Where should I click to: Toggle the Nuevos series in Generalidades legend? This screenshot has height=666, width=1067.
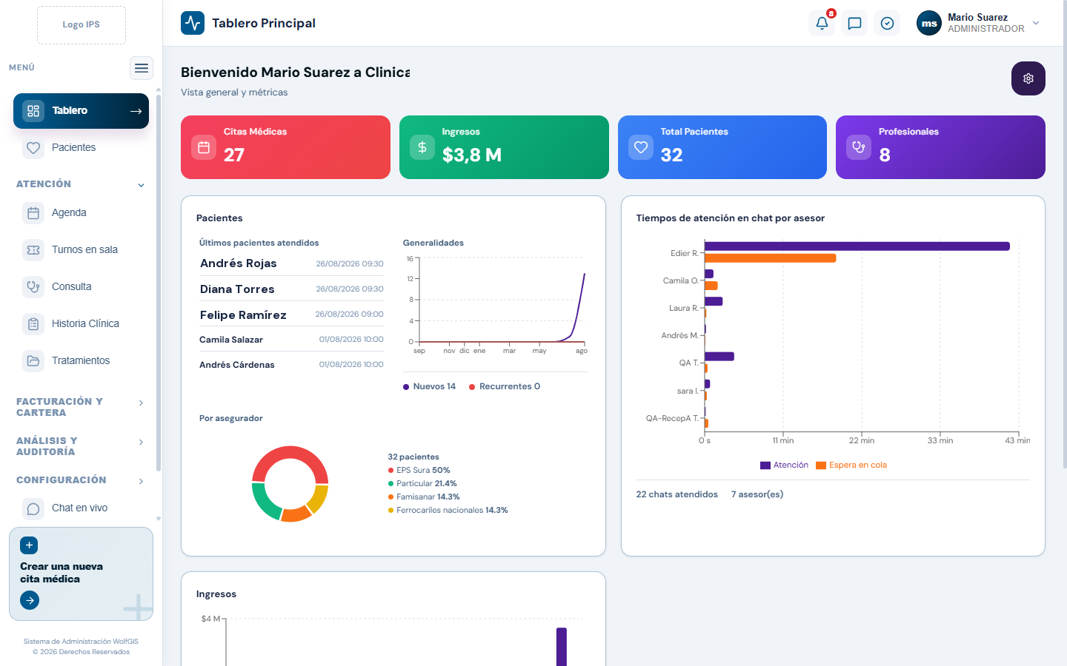(x=430, y=386)
